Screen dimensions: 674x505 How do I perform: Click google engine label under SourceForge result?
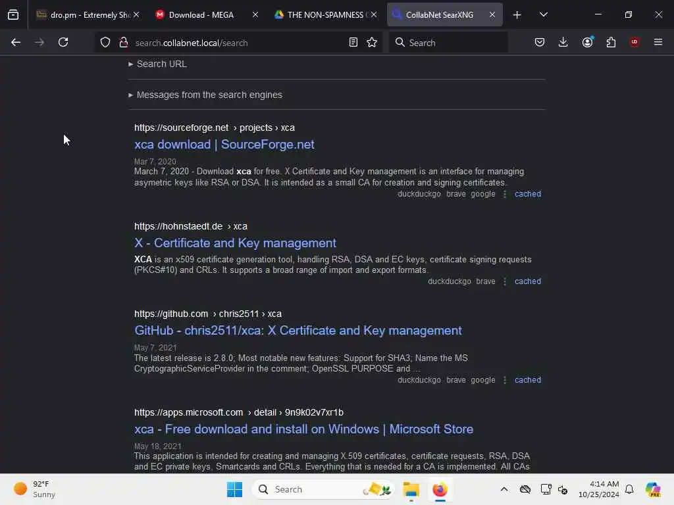482,194
